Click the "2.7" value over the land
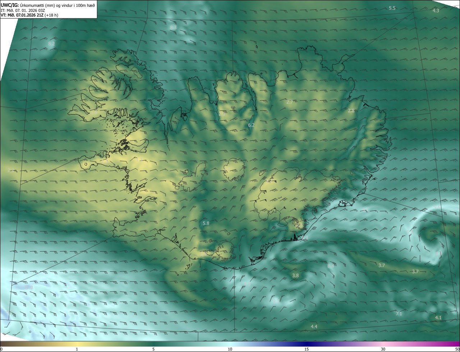Image resolution: width=460 pixels, height=352 pixels. 290,102
